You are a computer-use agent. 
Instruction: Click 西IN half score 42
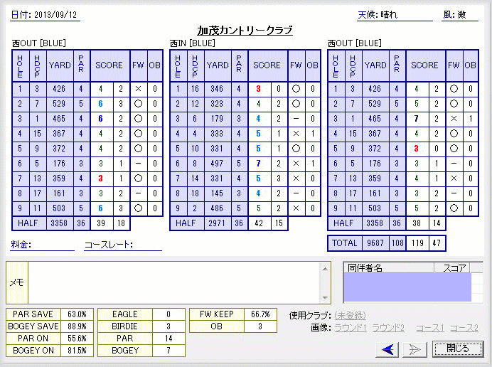pos(259,223)
